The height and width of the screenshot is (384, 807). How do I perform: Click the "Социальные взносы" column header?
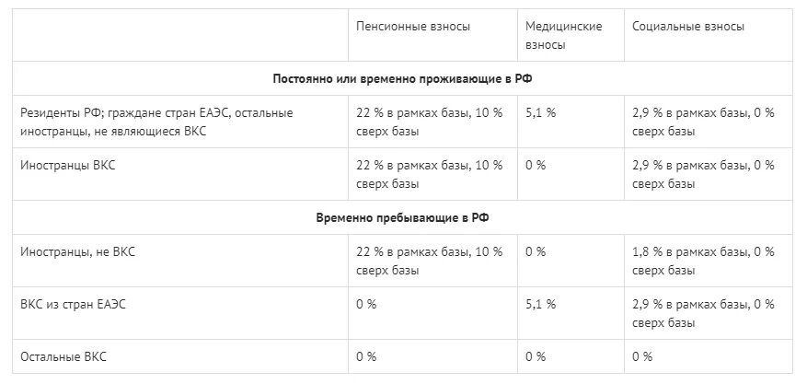(x=688, y=27)
